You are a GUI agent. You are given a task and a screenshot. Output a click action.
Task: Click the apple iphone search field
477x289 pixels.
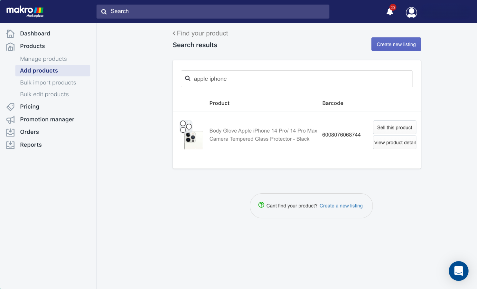tap(297, 79)
